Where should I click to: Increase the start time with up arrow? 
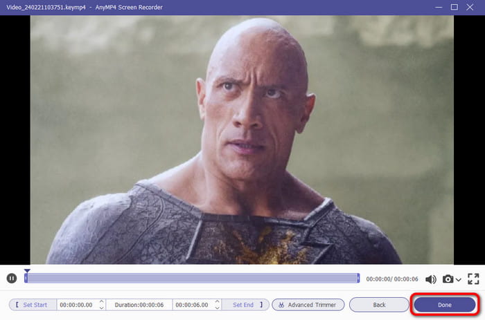click(101, 302)
